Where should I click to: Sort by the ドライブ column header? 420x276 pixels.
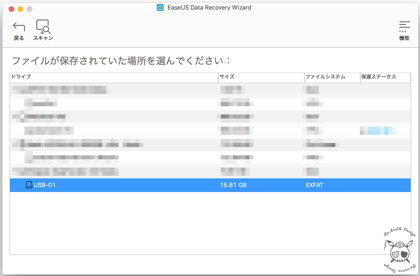pyautogui.click(x=114, y=77)
